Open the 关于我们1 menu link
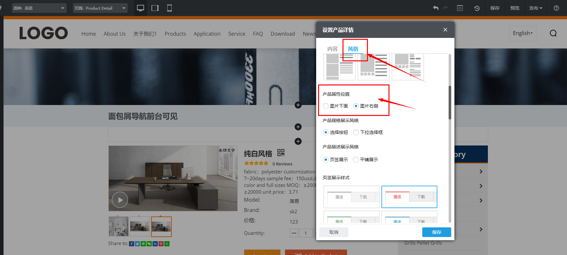 click(x=145, y=34)
